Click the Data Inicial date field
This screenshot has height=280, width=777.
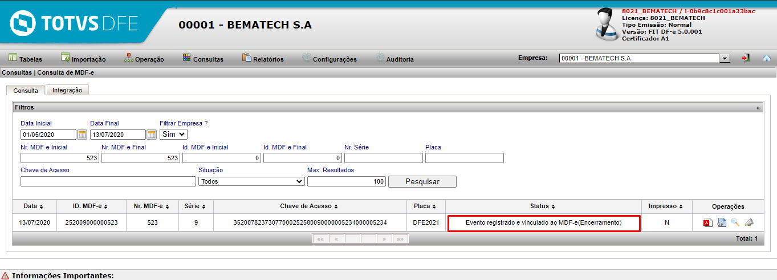[48, 135]
